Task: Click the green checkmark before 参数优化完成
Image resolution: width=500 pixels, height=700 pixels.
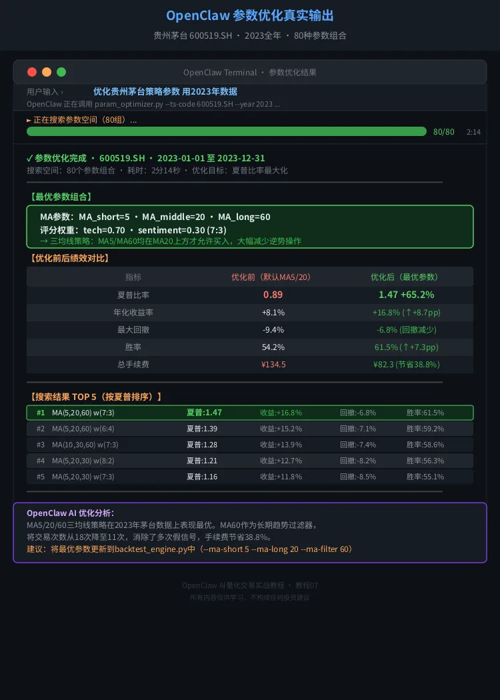Action: pyautogui.click(x=29, y=158)
